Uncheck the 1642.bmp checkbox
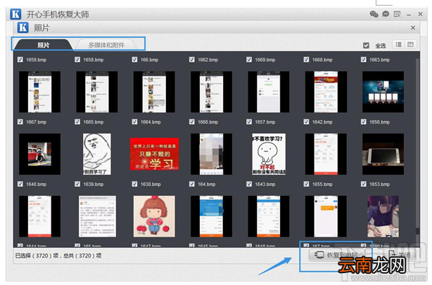Image resolution: width=432 pixels, height=285 pixels. pos(306,121)
